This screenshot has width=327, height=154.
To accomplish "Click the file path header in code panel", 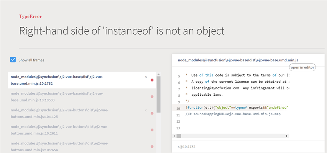I will [x=238, y=60].
